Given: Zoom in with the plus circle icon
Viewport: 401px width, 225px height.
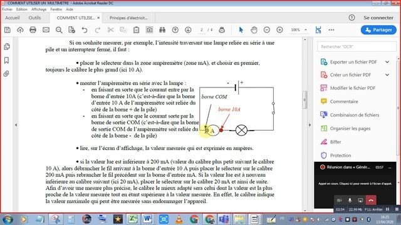Looking at the screenshot, I should point(280,30).
